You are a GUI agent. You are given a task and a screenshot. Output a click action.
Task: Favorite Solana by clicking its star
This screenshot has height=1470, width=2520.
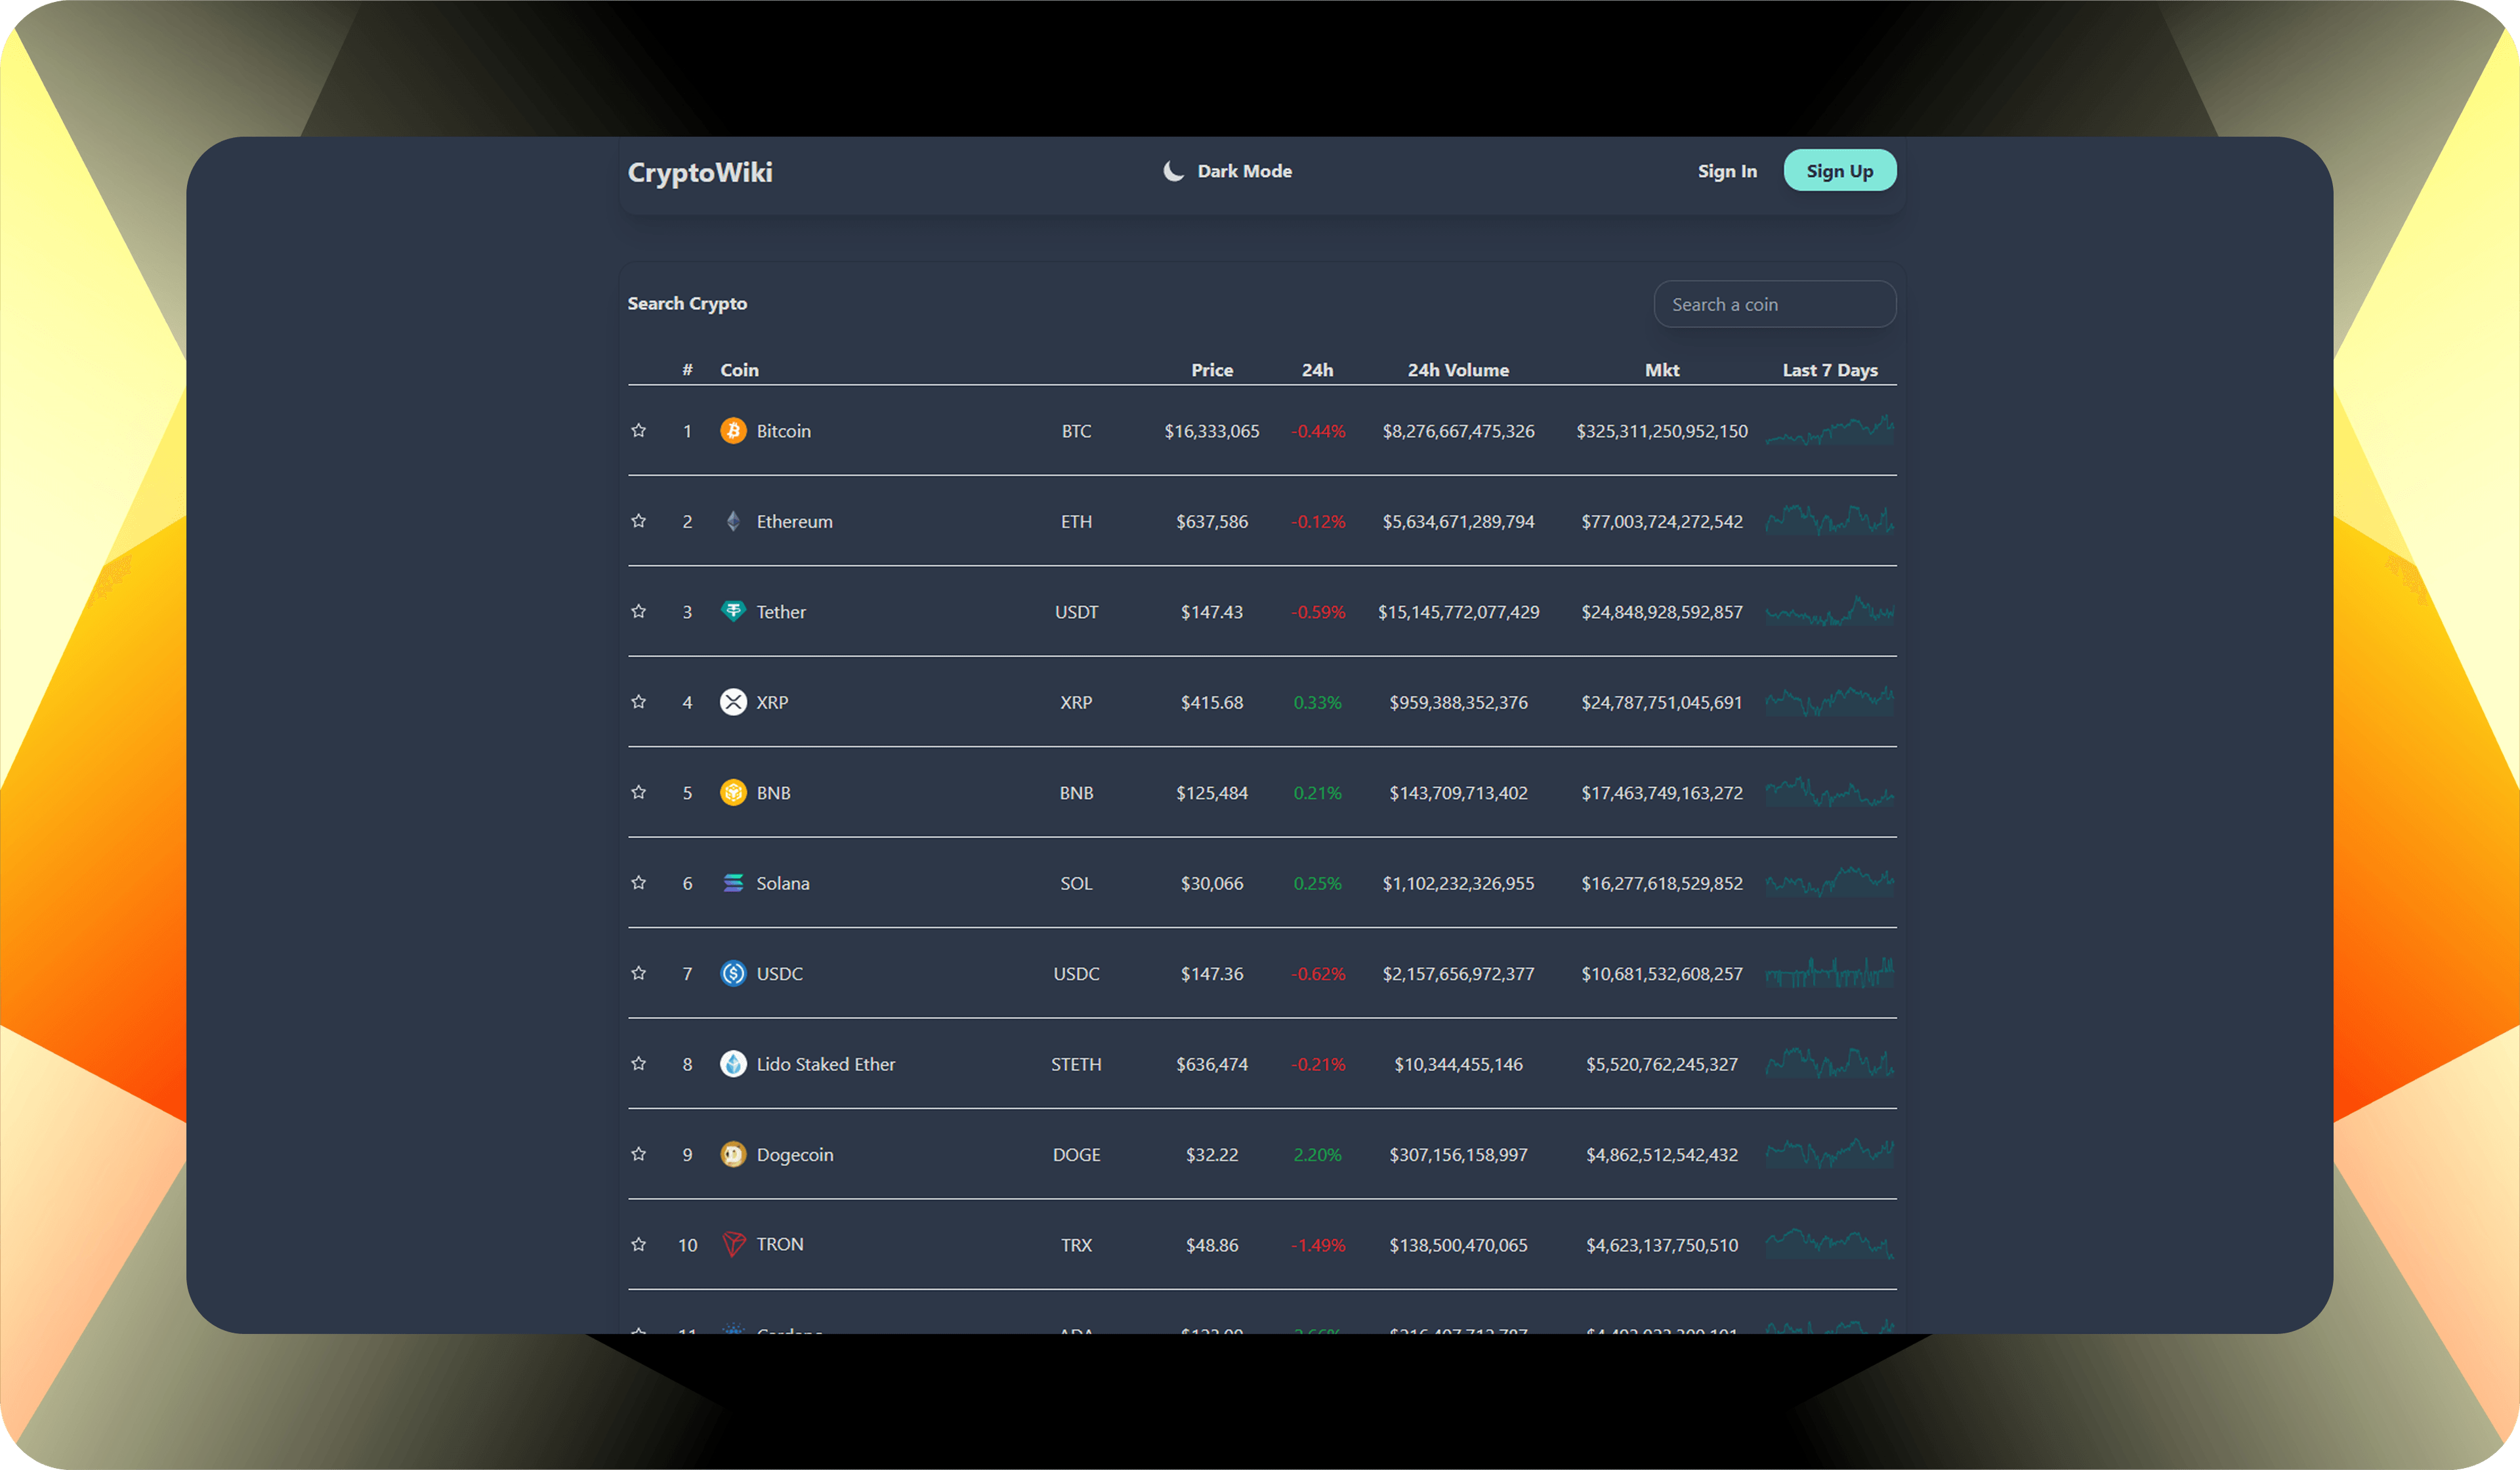point(638,883)
